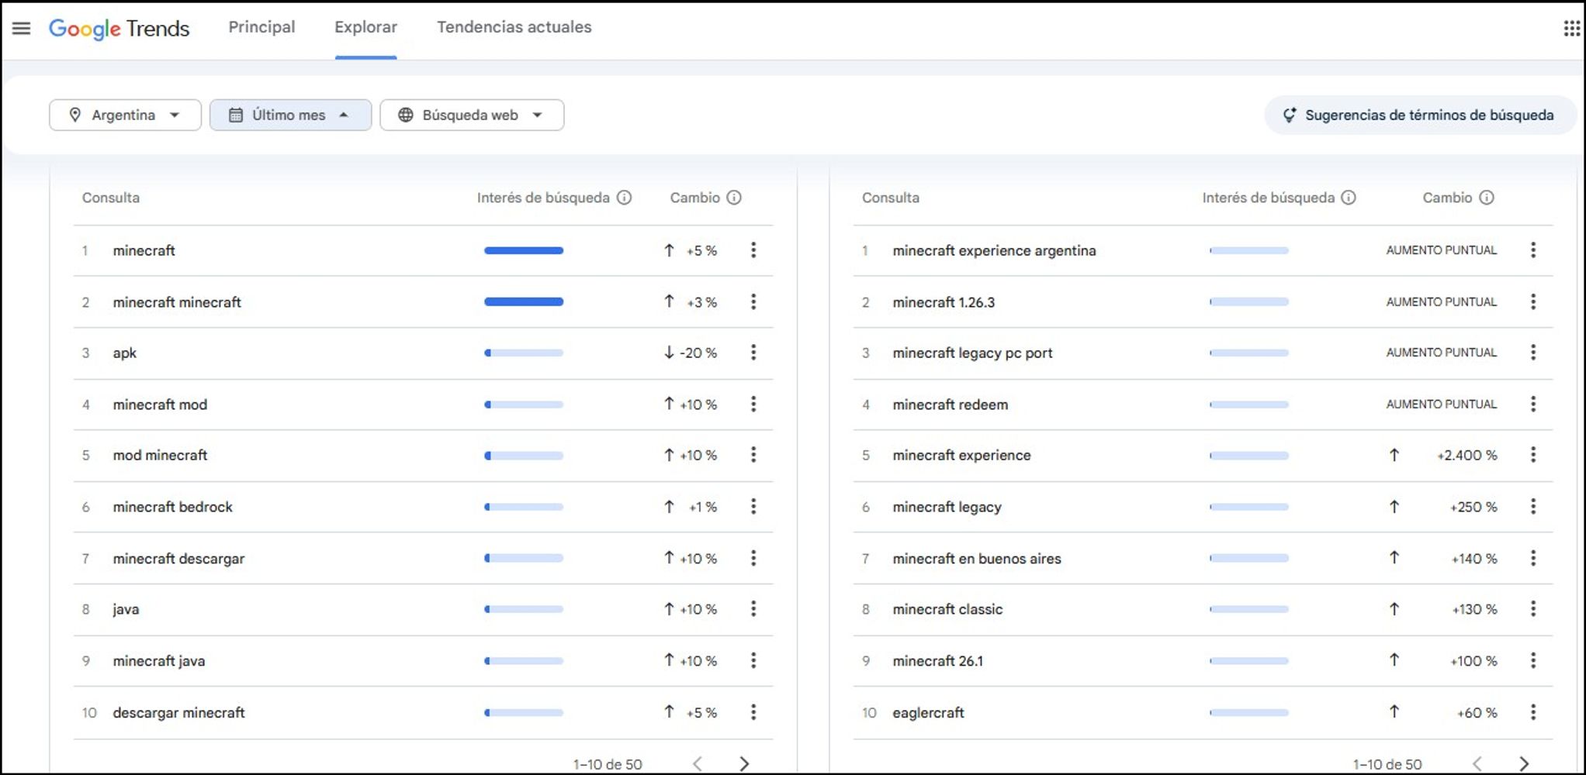Select the Explorar tab
The height and width of the screenshot is (775, 1586).
pyautogui.click(x=365, y=27)
